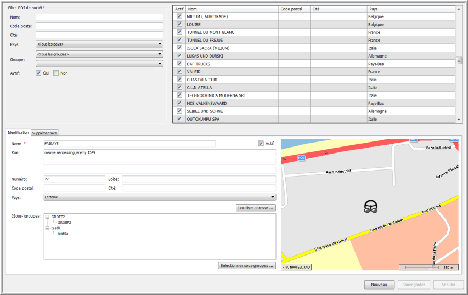Toggle the Oui checkbox in filter
This screenshot has height=295, width=468.
[38, 73]
